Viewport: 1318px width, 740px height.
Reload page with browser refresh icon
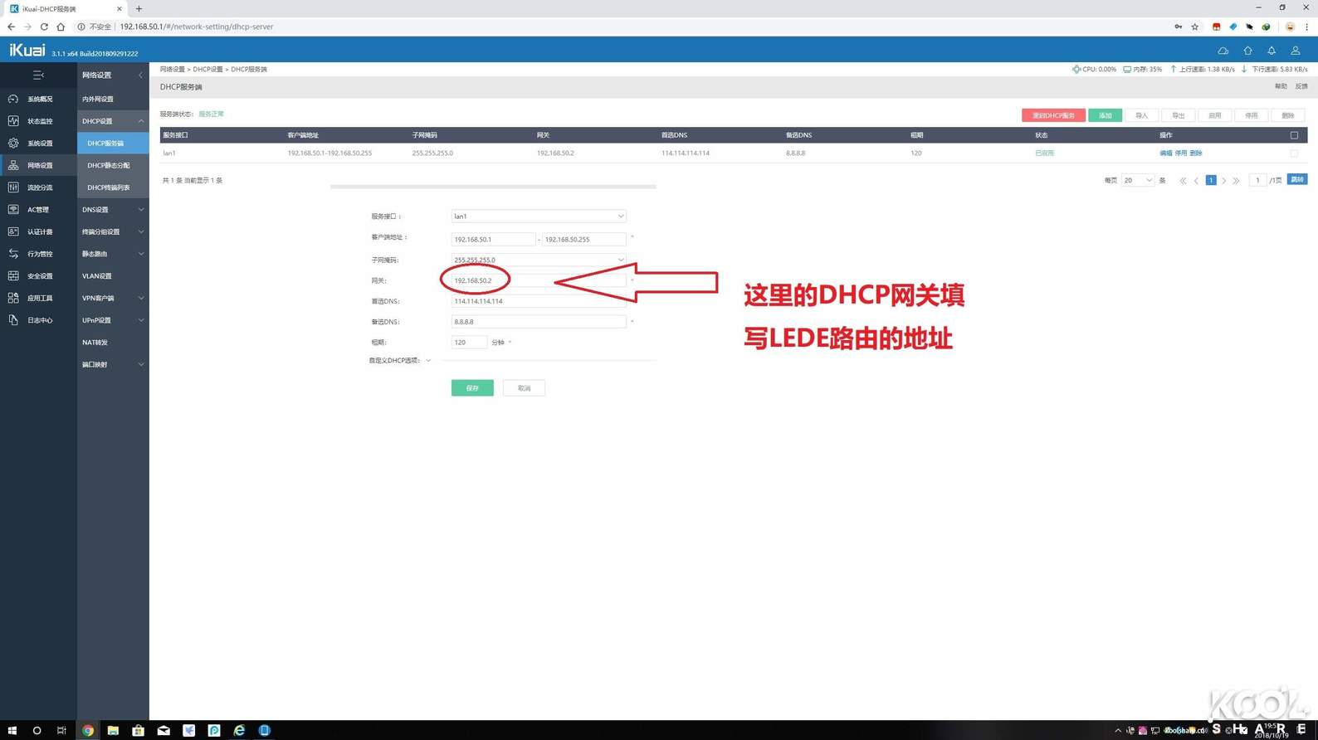coord(44,27)
